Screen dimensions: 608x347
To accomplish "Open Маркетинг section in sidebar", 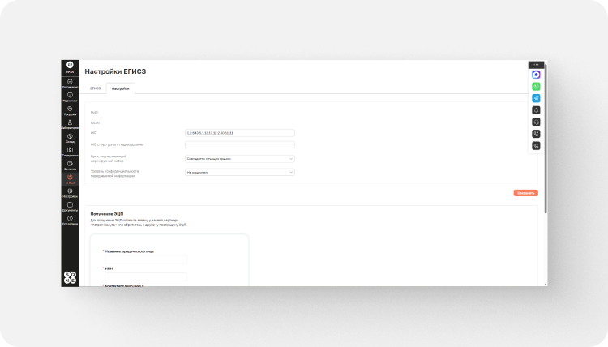I will click(70, 97).
